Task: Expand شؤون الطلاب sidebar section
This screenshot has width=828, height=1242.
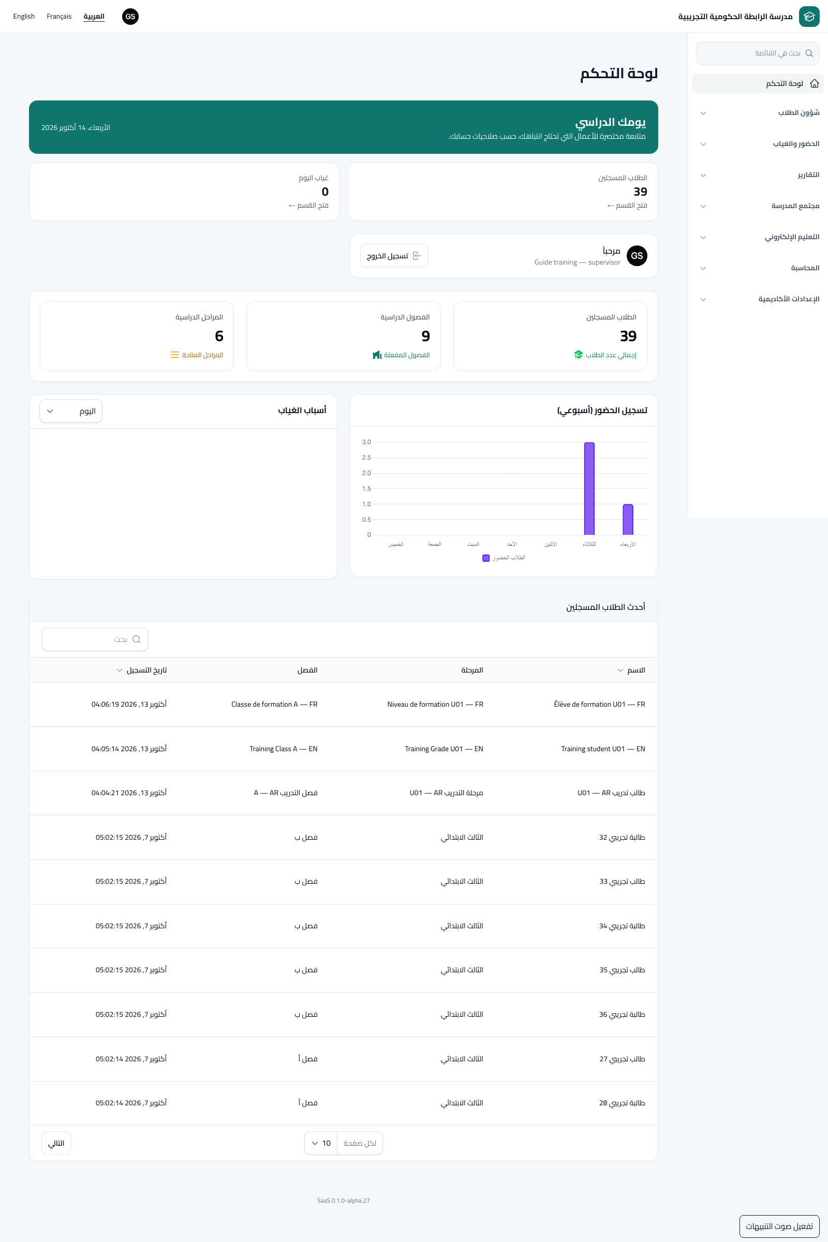Action: tap(758, 112)
